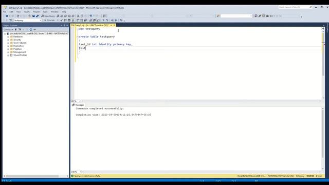Expand the Server Objects folder node
This screenshot has width=329, height=185.
pos(8,43)
